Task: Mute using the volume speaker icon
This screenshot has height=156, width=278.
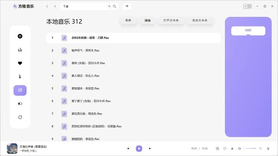Action: point(240,149)
